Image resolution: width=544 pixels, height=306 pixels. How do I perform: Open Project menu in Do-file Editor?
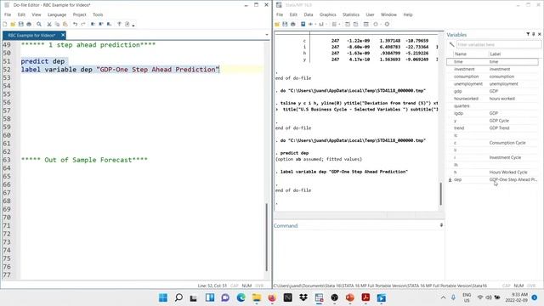tap(79, 14)
